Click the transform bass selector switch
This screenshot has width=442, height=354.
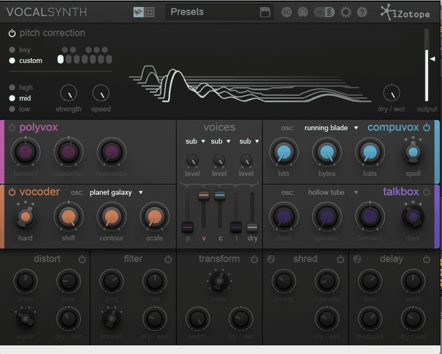(x=219, y=281)
